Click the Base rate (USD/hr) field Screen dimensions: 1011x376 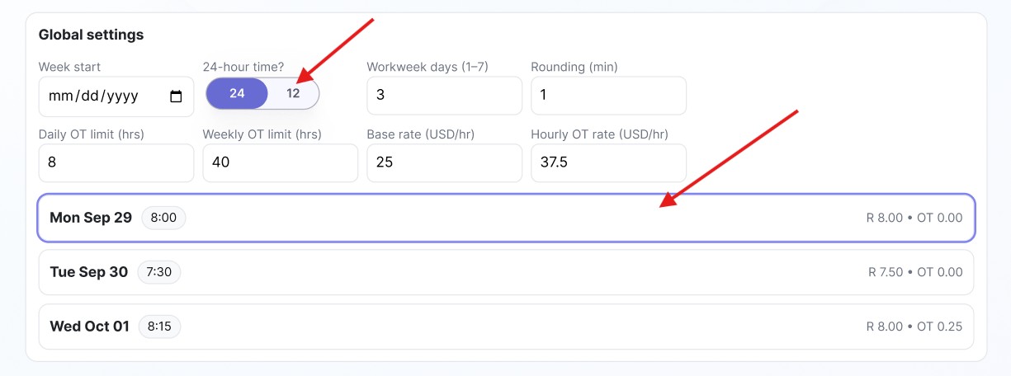click(444, 163)
